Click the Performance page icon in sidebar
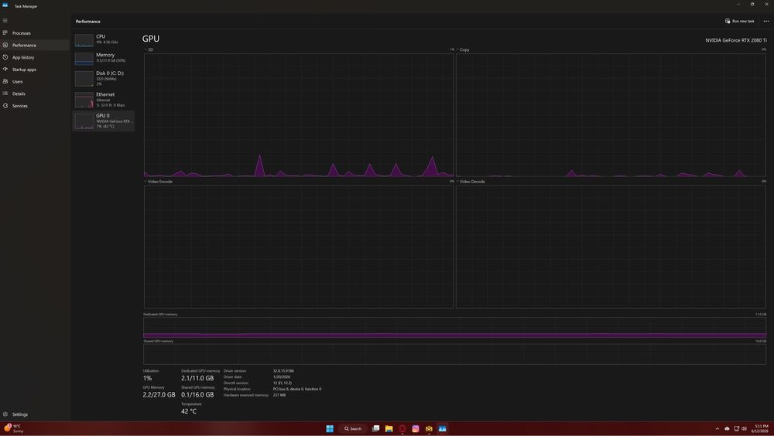 coord(5,45)
